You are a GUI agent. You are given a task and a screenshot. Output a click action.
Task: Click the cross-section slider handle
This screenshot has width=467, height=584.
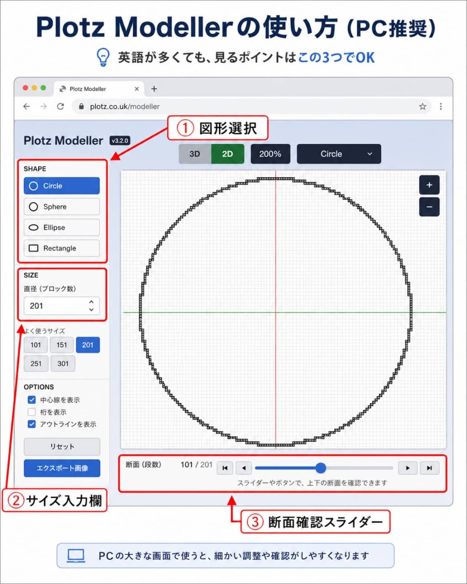tap(321, 468)
